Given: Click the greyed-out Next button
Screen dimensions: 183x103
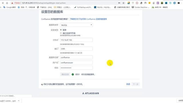Looking at the screenshot, I should (x=136, y=84).
